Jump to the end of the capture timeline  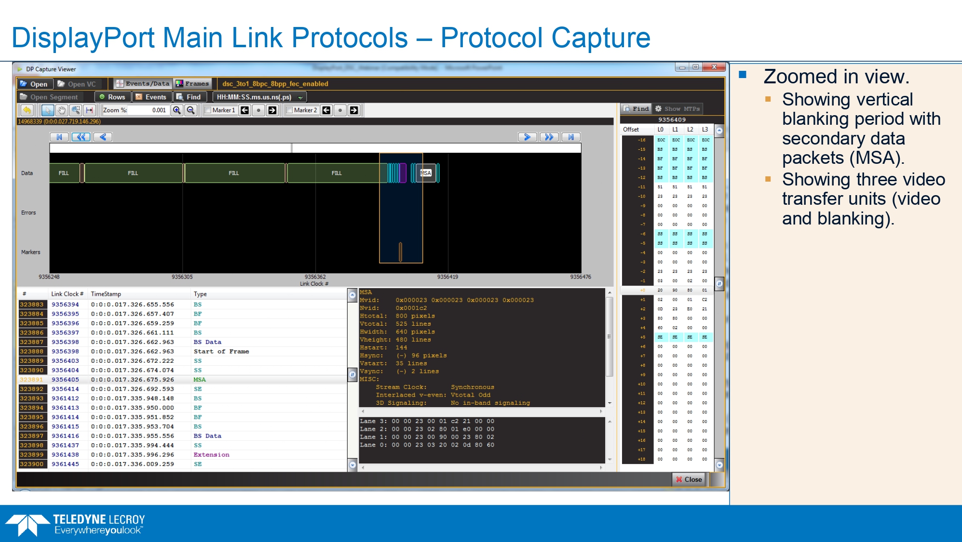coord(571,137)
